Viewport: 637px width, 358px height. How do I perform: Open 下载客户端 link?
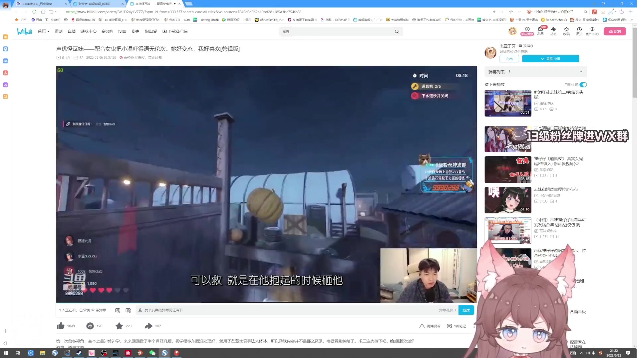point(175,31)
